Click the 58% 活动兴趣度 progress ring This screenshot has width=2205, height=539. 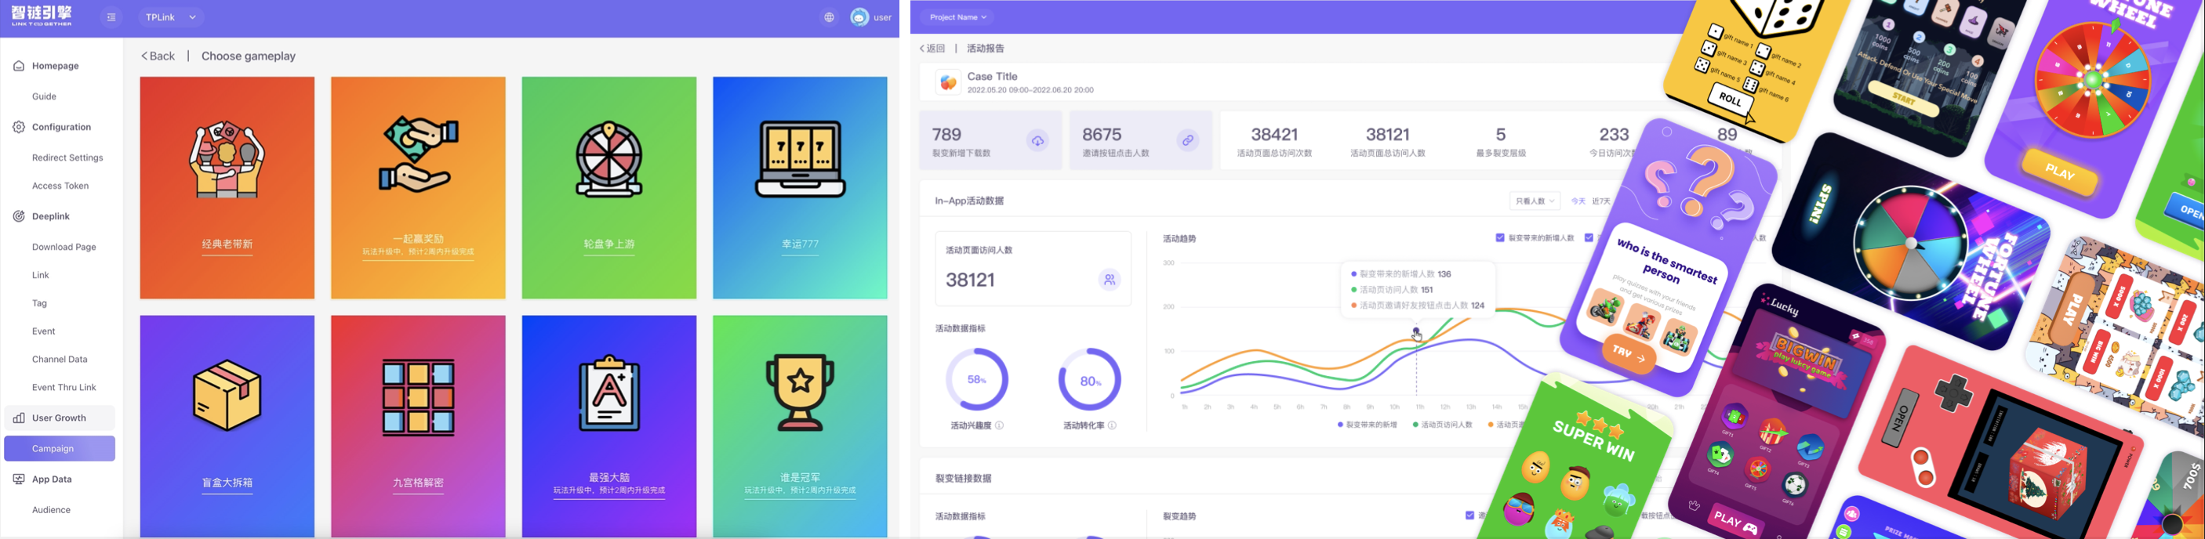coord(977,379)
